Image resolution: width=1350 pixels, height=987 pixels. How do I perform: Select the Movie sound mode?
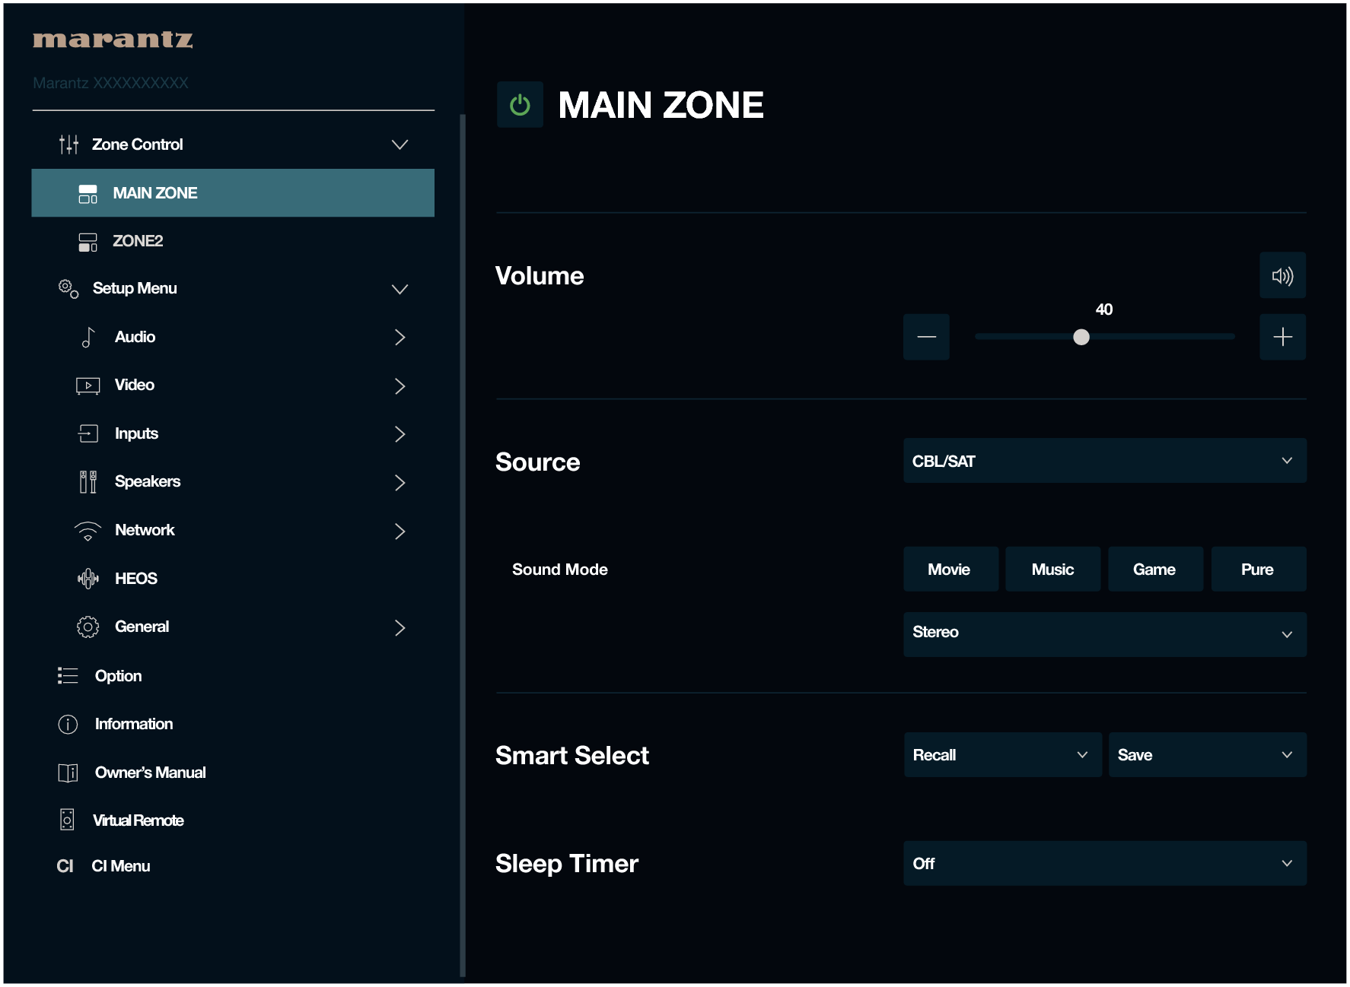(950, 569)
